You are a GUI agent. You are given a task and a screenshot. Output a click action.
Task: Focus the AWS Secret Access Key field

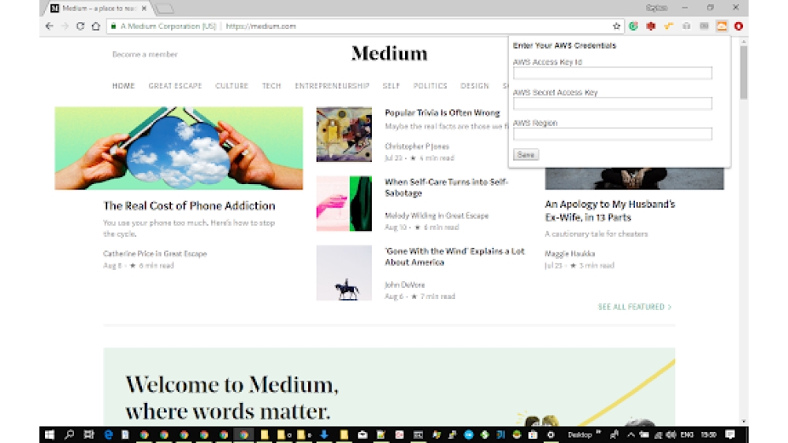point(612,103)
